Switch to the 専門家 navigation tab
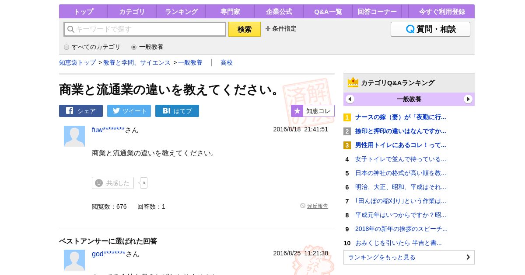 230,12
